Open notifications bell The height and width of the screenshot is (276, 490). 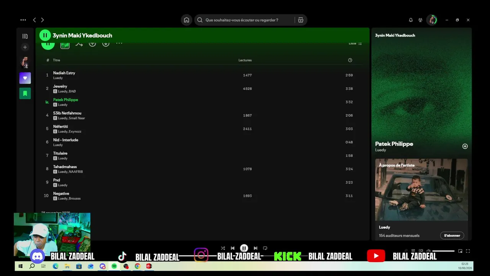coord(411,20)
